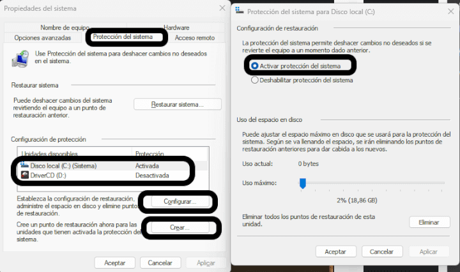Close the Propiedades del sistema window
This screenshot has height=272, width=460.
coord(222,8)
